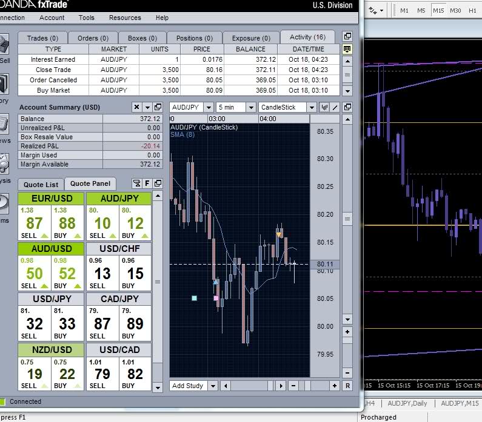Toggle the chart candlestick display icon
Screen dimensions: 482x422
coord(324,107)
